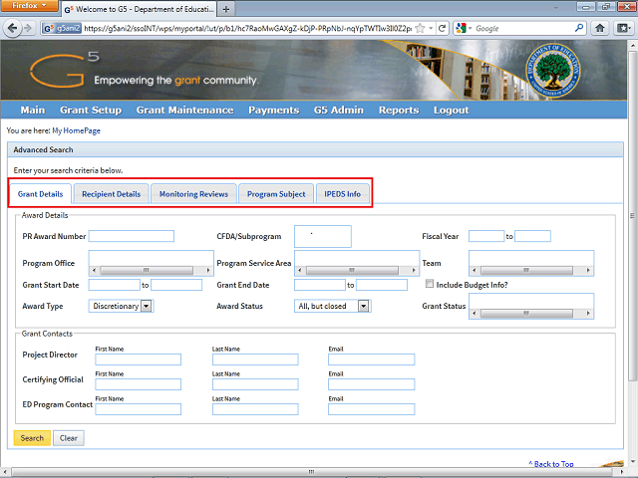Switch to the IPEDS Info tab
The height and width of the screenshot is (478, 638).
coord(342,194)
